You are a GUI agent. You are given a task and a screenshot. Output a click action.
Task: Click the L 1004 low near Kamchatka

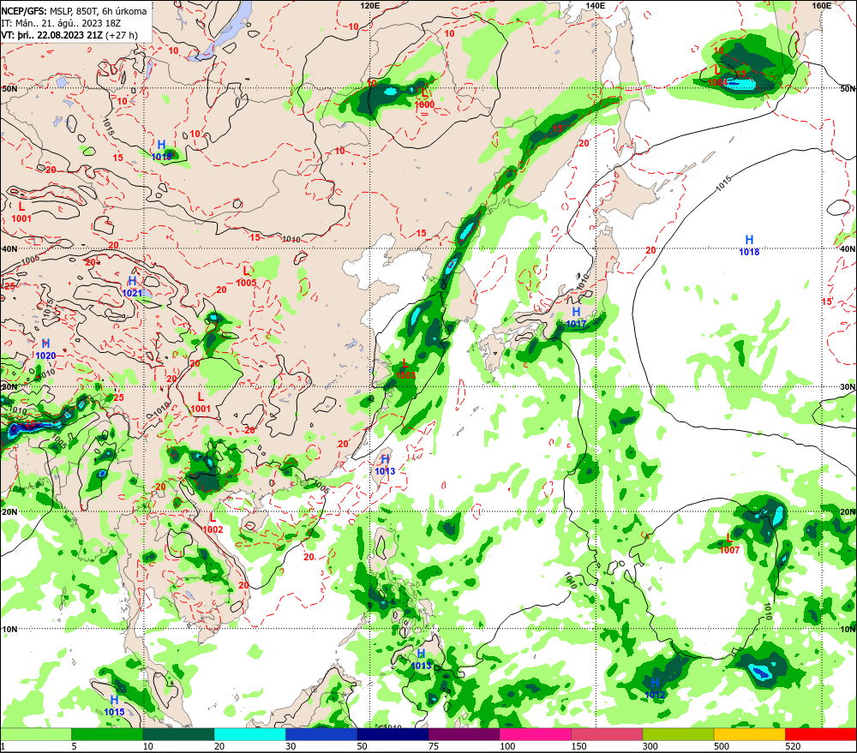pos(717,76)
